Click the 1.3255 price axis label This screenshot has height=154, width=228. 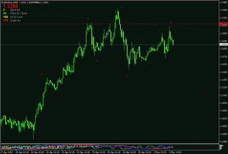(224, 49)
